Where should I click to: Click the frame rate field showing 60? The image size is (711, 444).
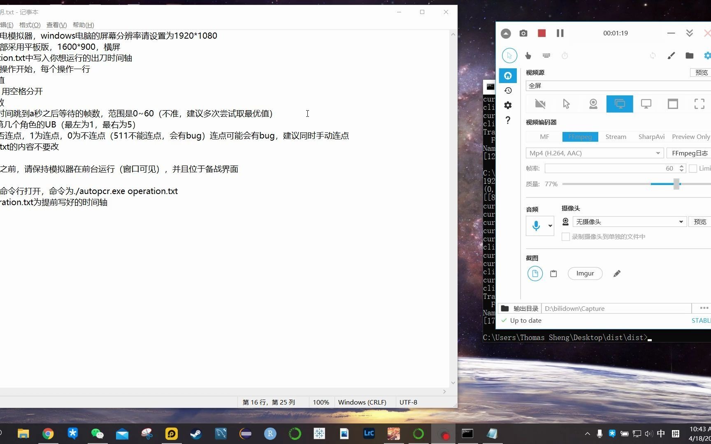coord(611,169)
